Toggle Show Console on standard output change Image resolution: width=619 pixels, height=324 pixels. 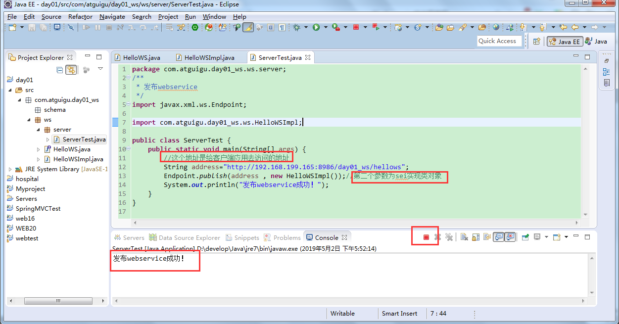[499, 237]
